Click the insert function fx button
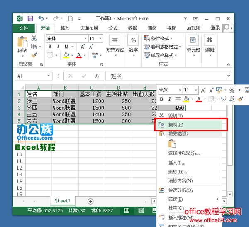 point(97,76)
